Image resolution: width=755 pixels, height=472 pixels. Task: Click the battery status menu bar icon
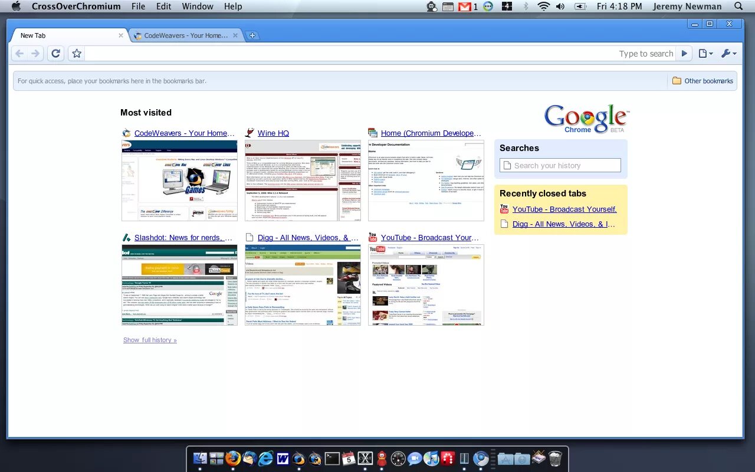click(x=580, y=6)
